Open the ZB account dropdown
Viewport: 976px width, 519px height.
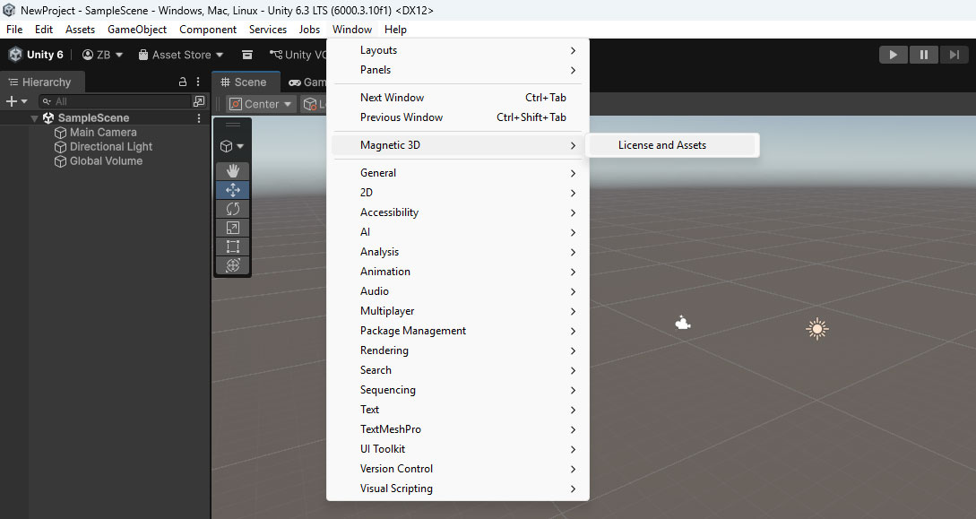pyautogui.click(x=101, y=54)
